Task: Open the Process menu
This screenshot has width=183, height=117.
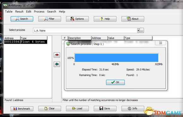Action: coord(39,12)
